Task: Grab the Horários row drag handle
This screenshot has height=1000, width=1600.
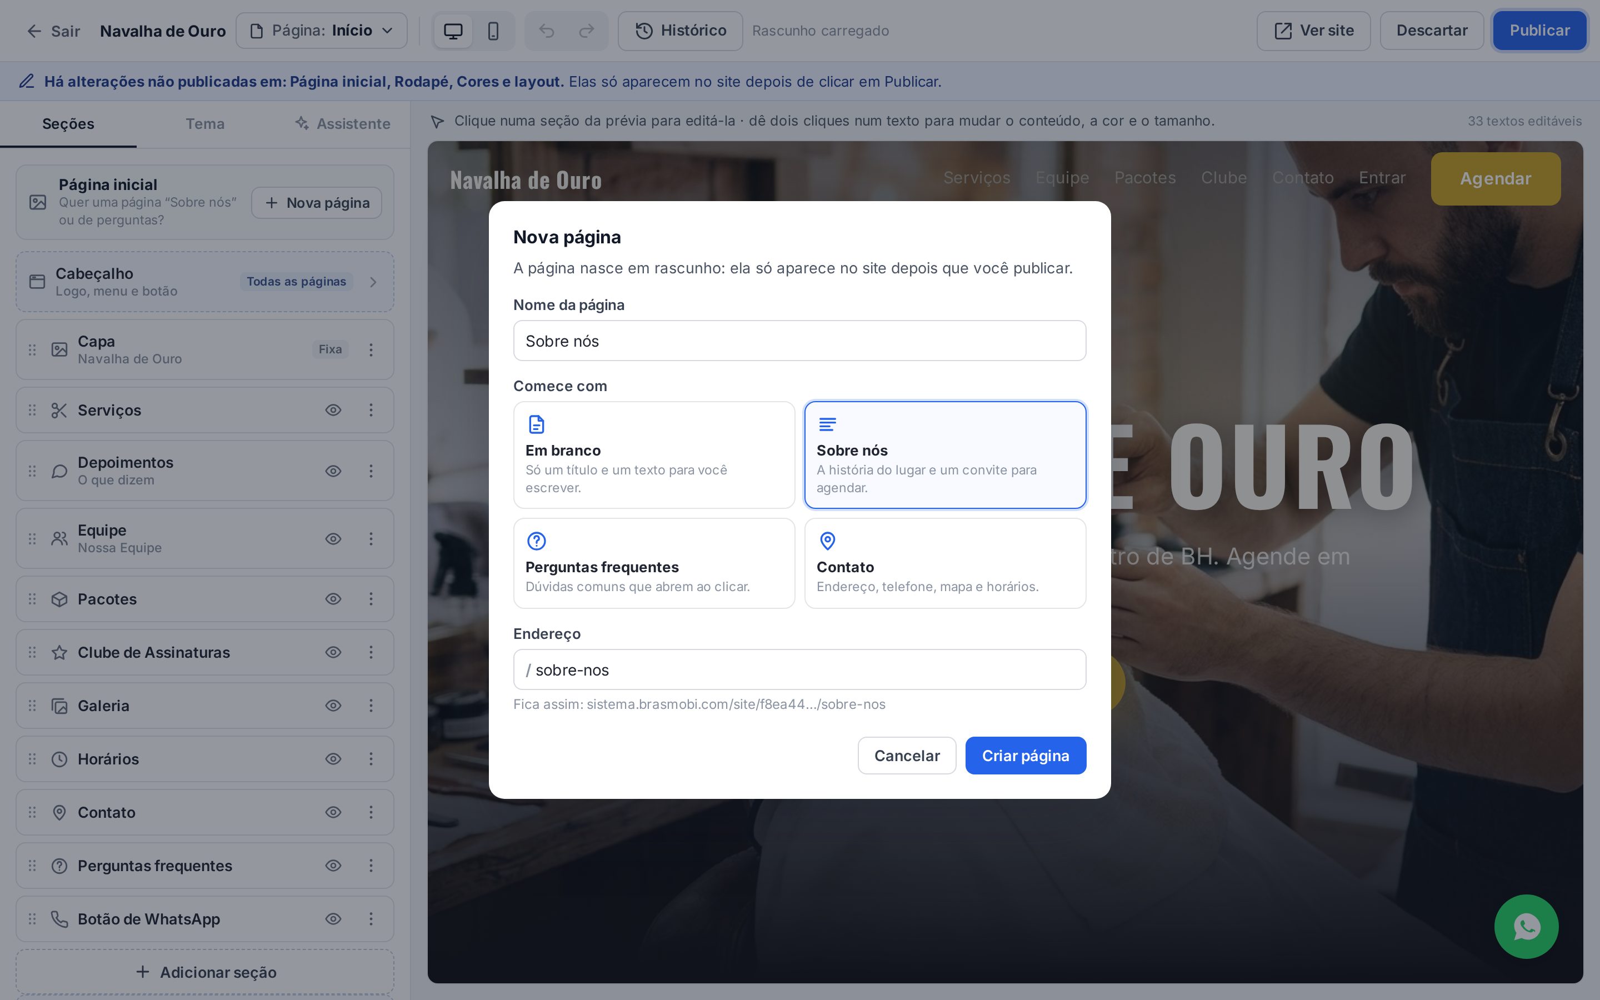Action: coord(32,758)
